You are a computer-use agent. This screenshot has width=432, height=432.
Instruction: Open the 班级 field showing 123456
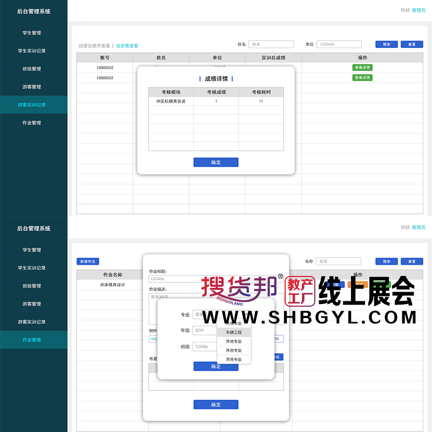click(205, 347)
